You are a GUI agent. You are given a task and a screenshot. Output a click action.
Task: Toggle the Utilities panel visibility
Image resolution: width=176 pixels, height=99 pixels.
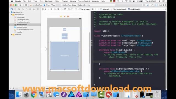[164, 5]
